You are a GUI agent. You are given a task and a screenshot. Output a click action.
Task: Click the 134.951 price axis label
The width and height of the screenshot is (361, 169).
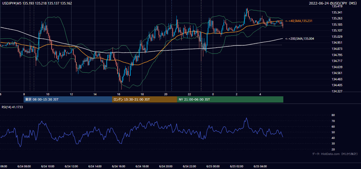pyautogui.click(x=337, y=43)
